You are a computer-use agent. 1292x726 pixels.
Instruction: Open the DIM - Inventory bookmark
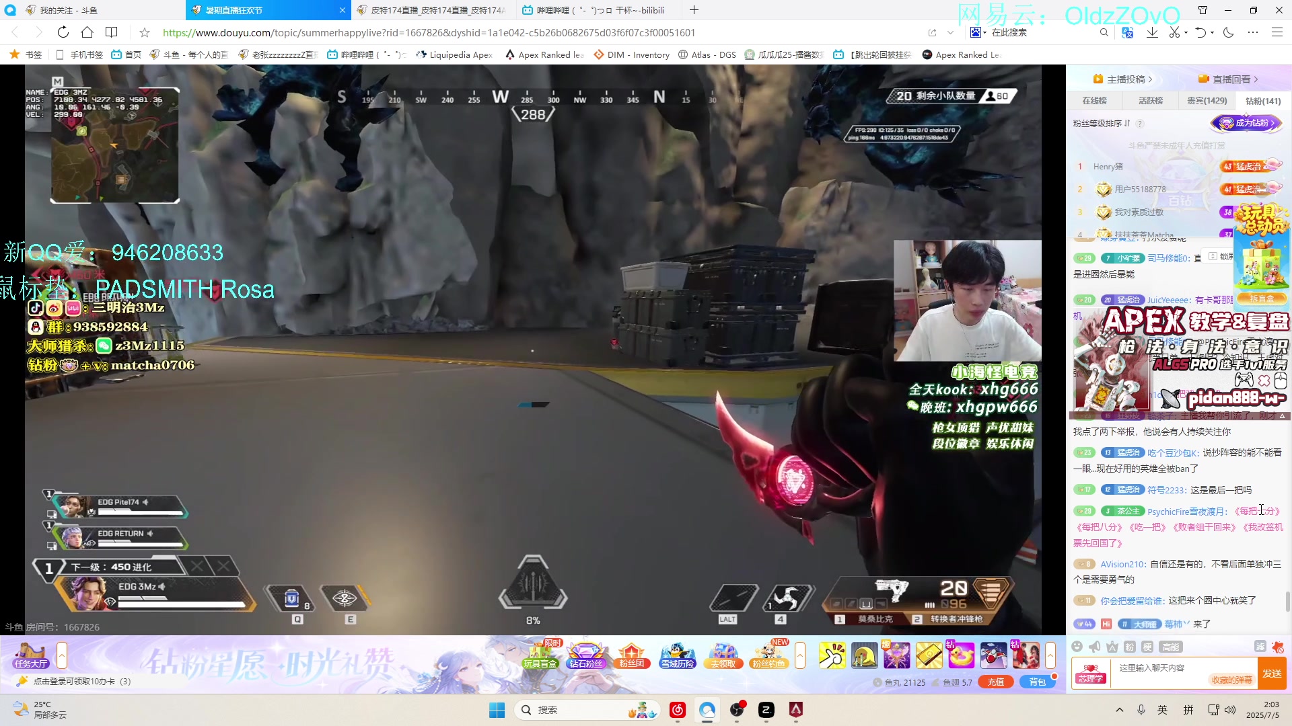631,54
